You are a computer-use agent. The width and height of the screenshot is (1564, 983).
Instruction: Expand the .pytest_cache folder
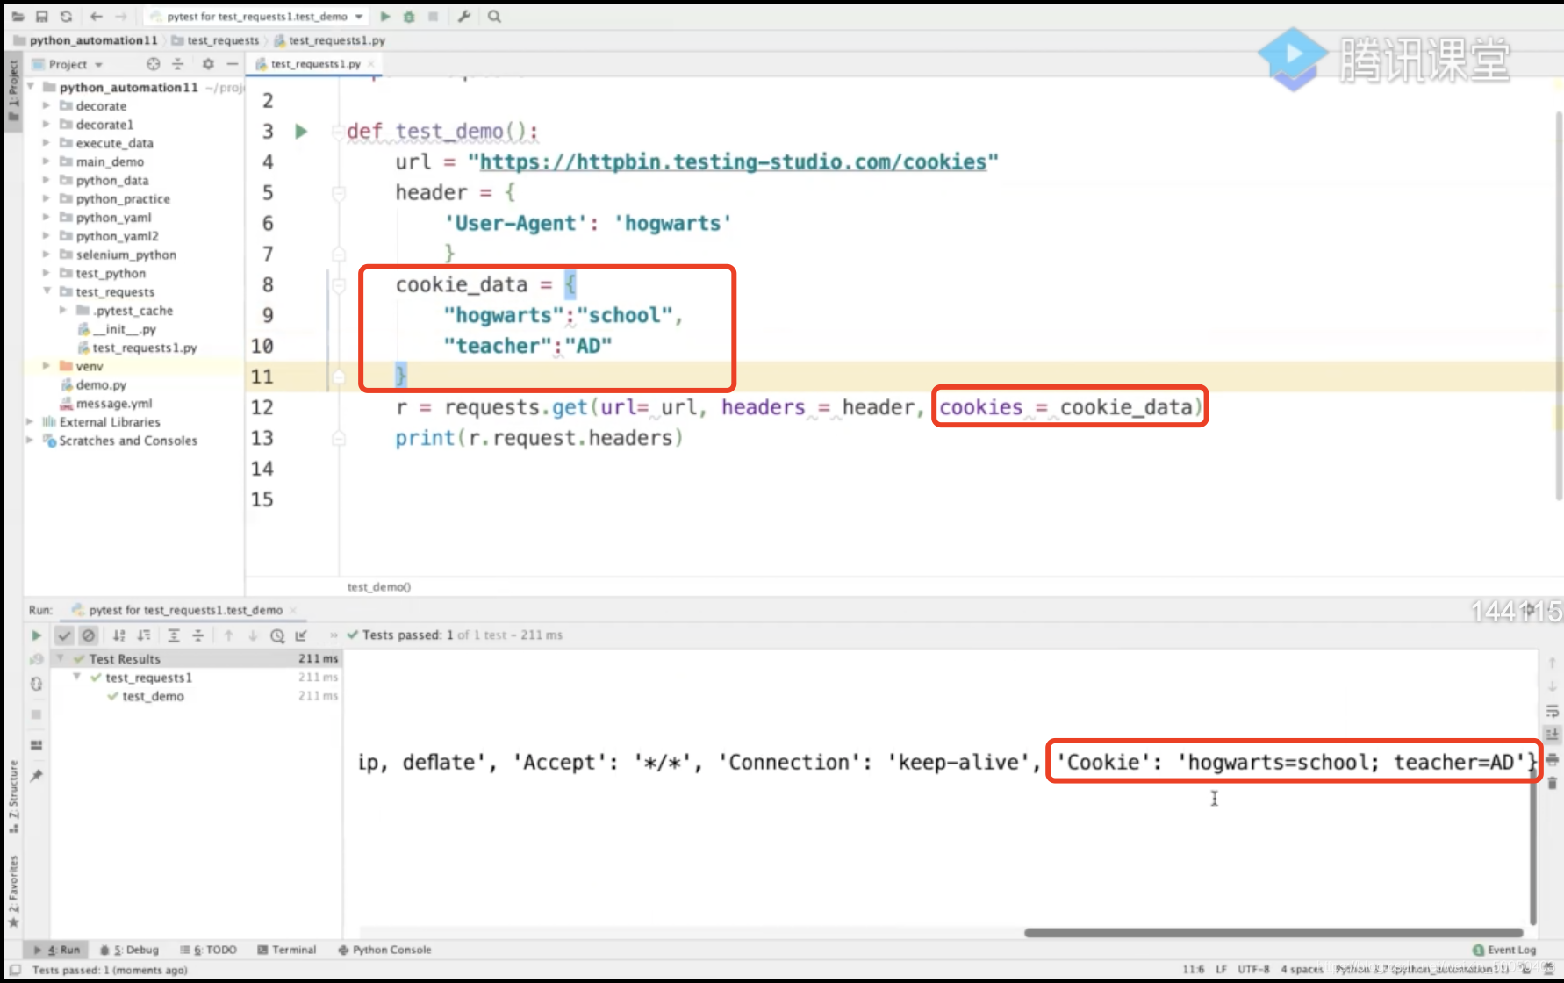click(x=63, y=310)
